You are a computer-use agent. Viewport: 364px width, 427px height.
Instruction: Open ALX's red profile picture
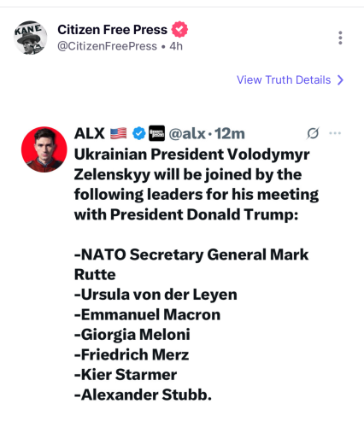point(44,149)
